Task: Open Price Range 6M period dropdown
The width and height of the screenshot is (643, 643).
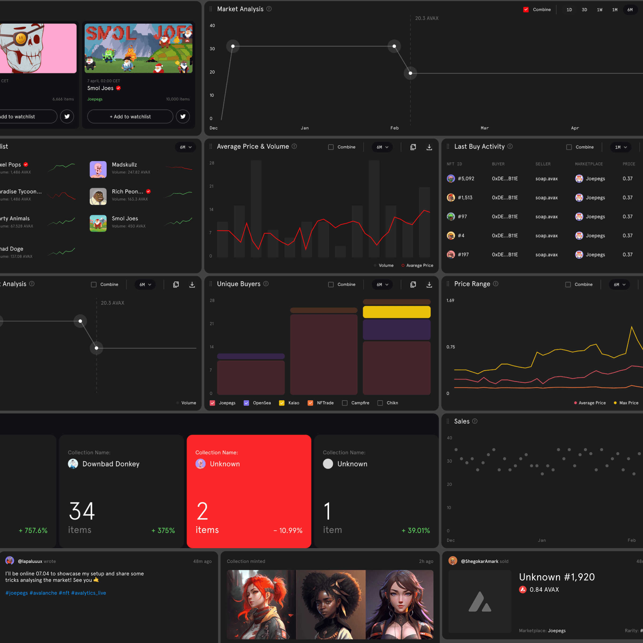Action: tap(619, 285)
